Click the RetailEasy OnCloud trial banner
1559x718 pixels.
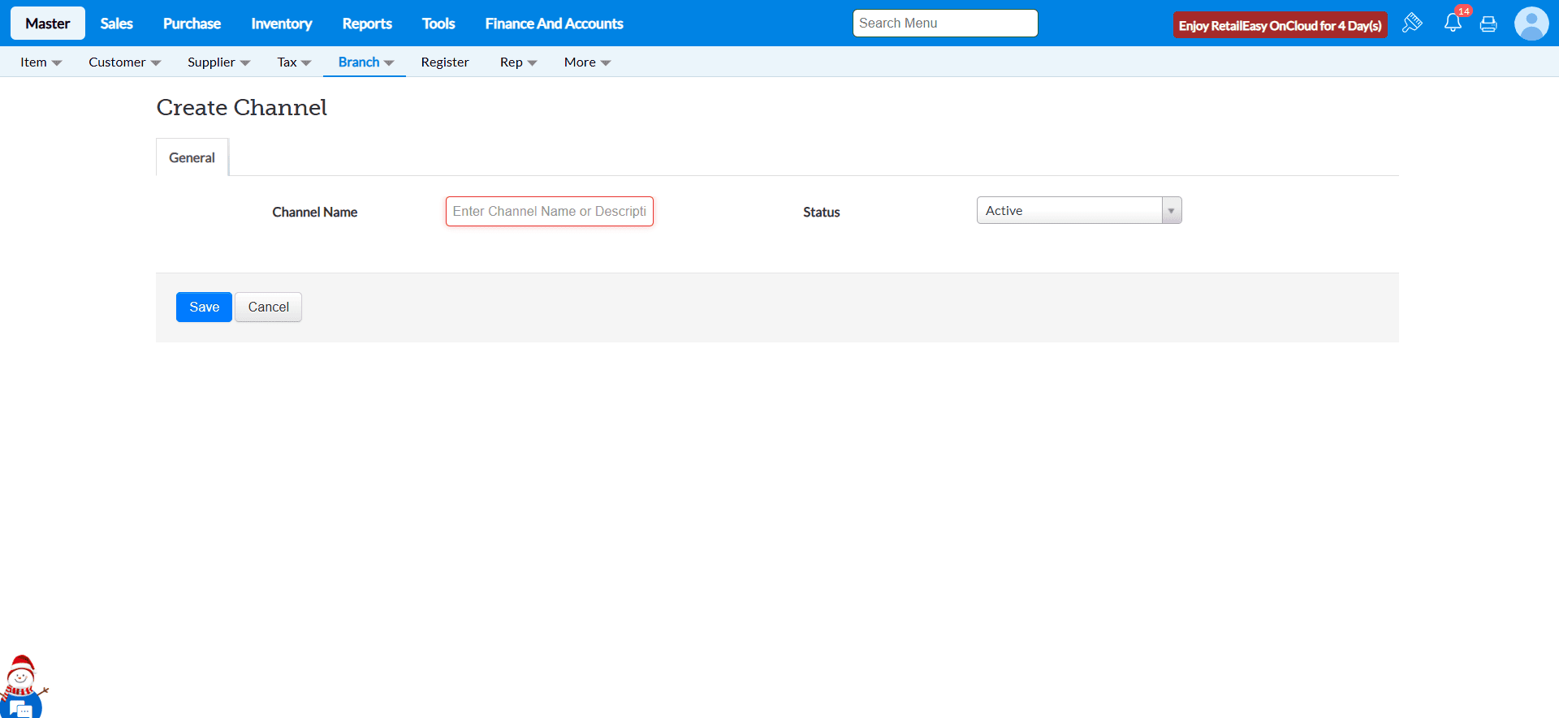pyautogui.click(x=1280, y=25)
